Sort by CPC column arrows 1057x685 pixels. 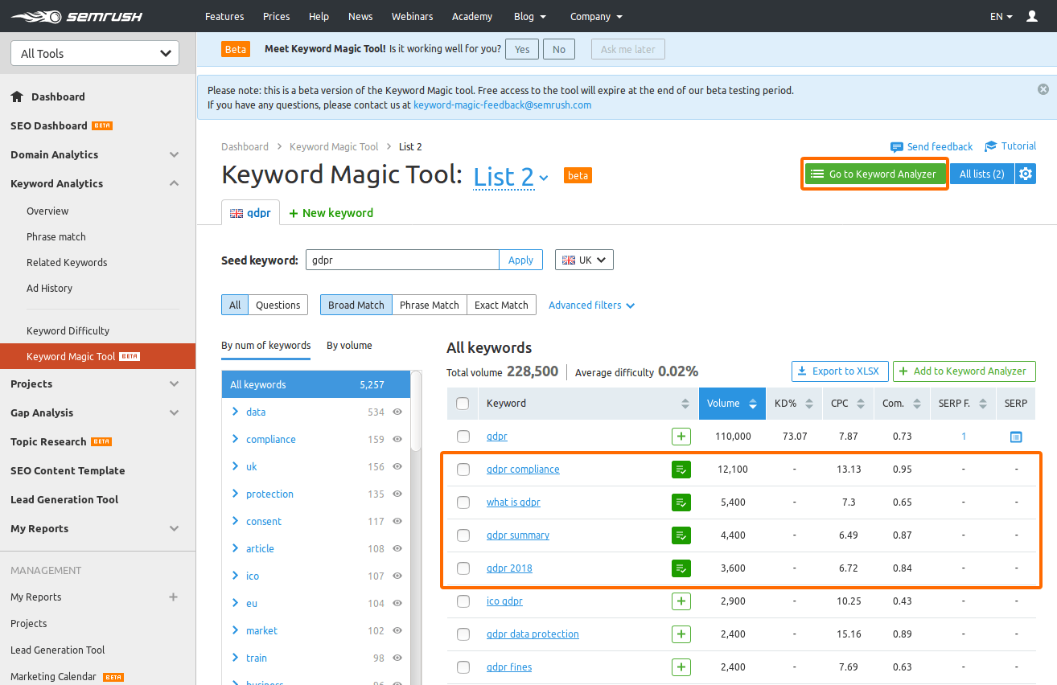(x=861, y=404)
